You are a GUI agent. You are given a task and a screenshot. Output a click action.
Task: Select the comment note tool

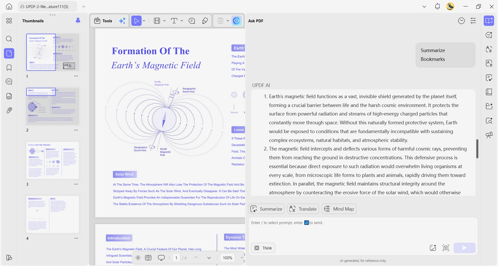pos(192,21)
